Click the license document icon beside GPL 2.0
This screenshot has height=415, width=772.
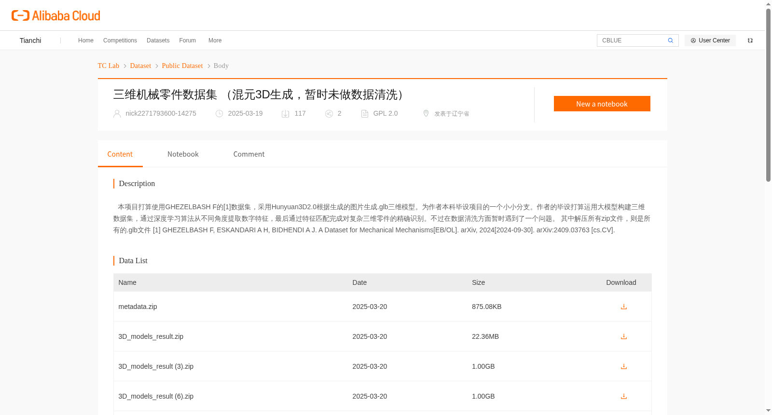pos(365,114)
